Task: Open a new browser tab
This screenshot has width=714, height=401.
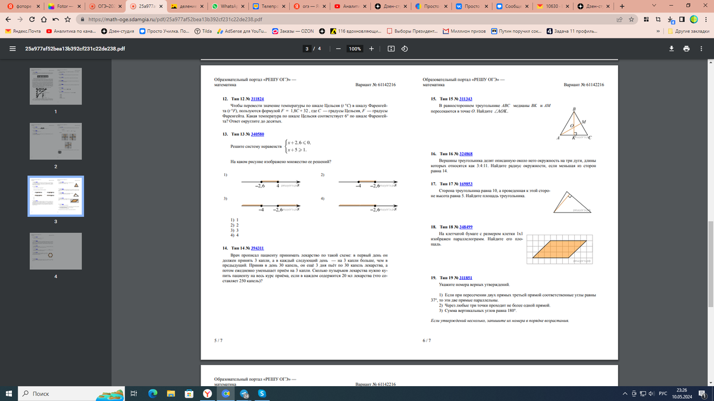Action: (x=622, y=6)
